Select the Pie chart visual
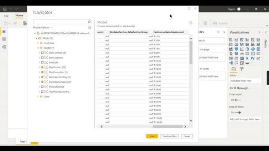The height and width of the screenshot is (151, 269). coord(248,49)
